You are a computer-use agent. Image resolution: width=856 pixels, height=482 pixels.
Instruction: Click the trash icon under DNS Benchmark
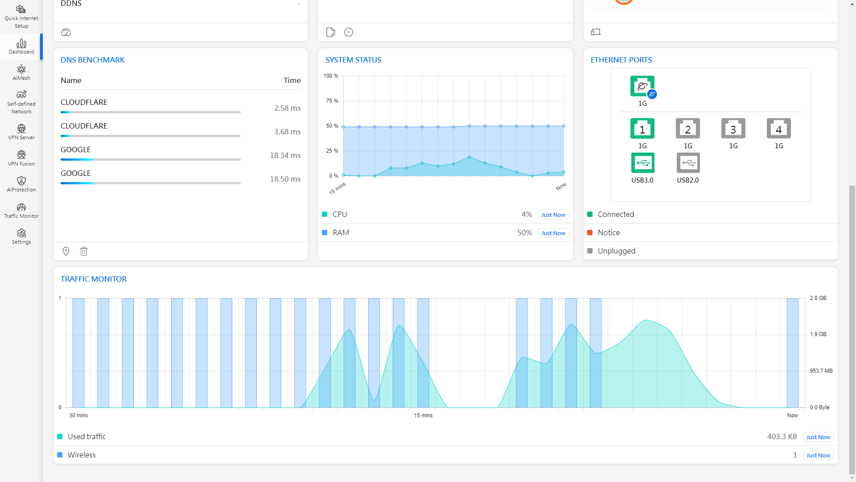(84, 251)
